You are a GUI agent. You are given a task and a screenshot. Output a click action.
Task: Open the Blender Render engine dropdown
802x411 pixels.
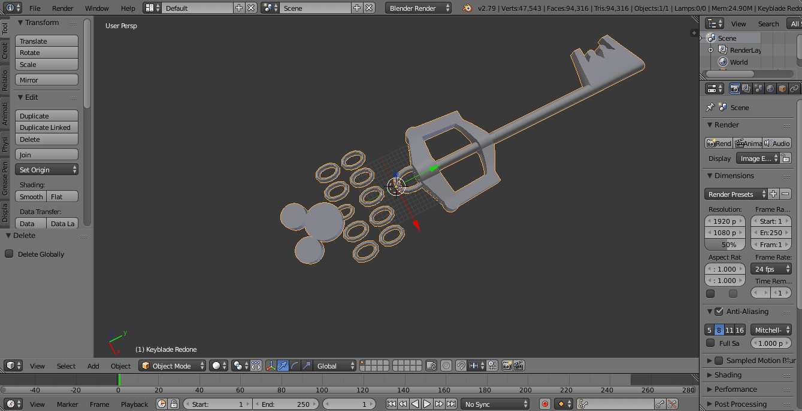click(x=418, y=8)
